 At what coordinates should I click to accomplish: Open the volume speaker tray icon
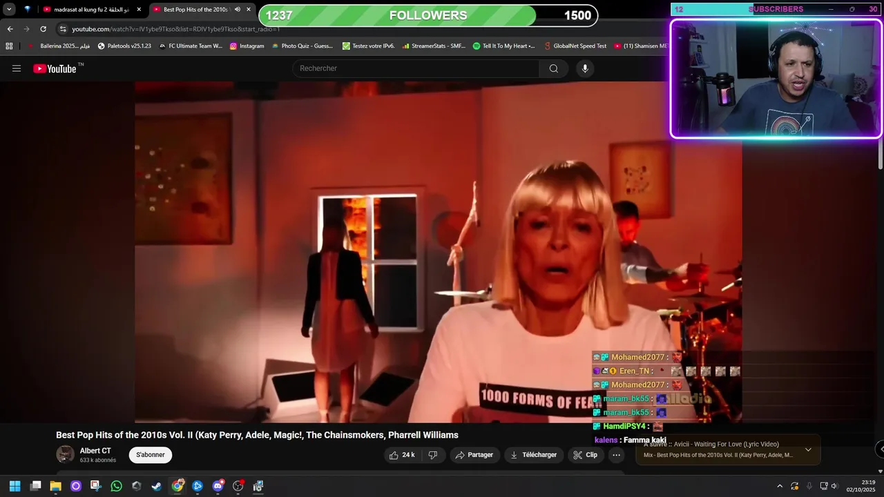(x=834, y=486)
